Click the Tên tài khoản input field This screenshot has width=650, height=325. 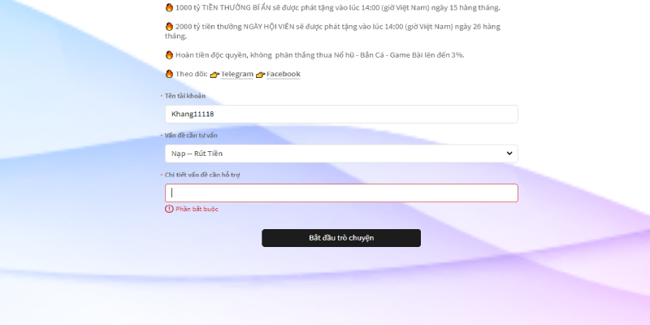(x=341, y=114)
